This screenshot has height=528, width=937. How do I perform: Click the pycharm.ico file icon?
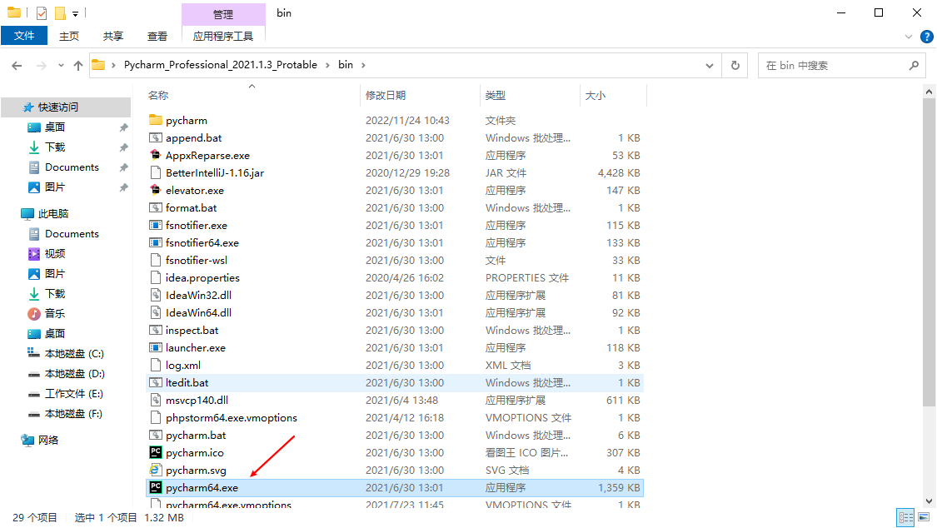(156, 452)
